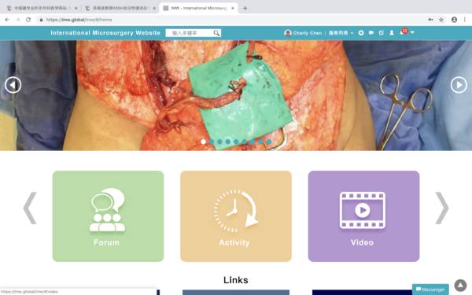Click the person contacts icon in header
The width and height of the screenshot is (472, 295).
[392, 33]
